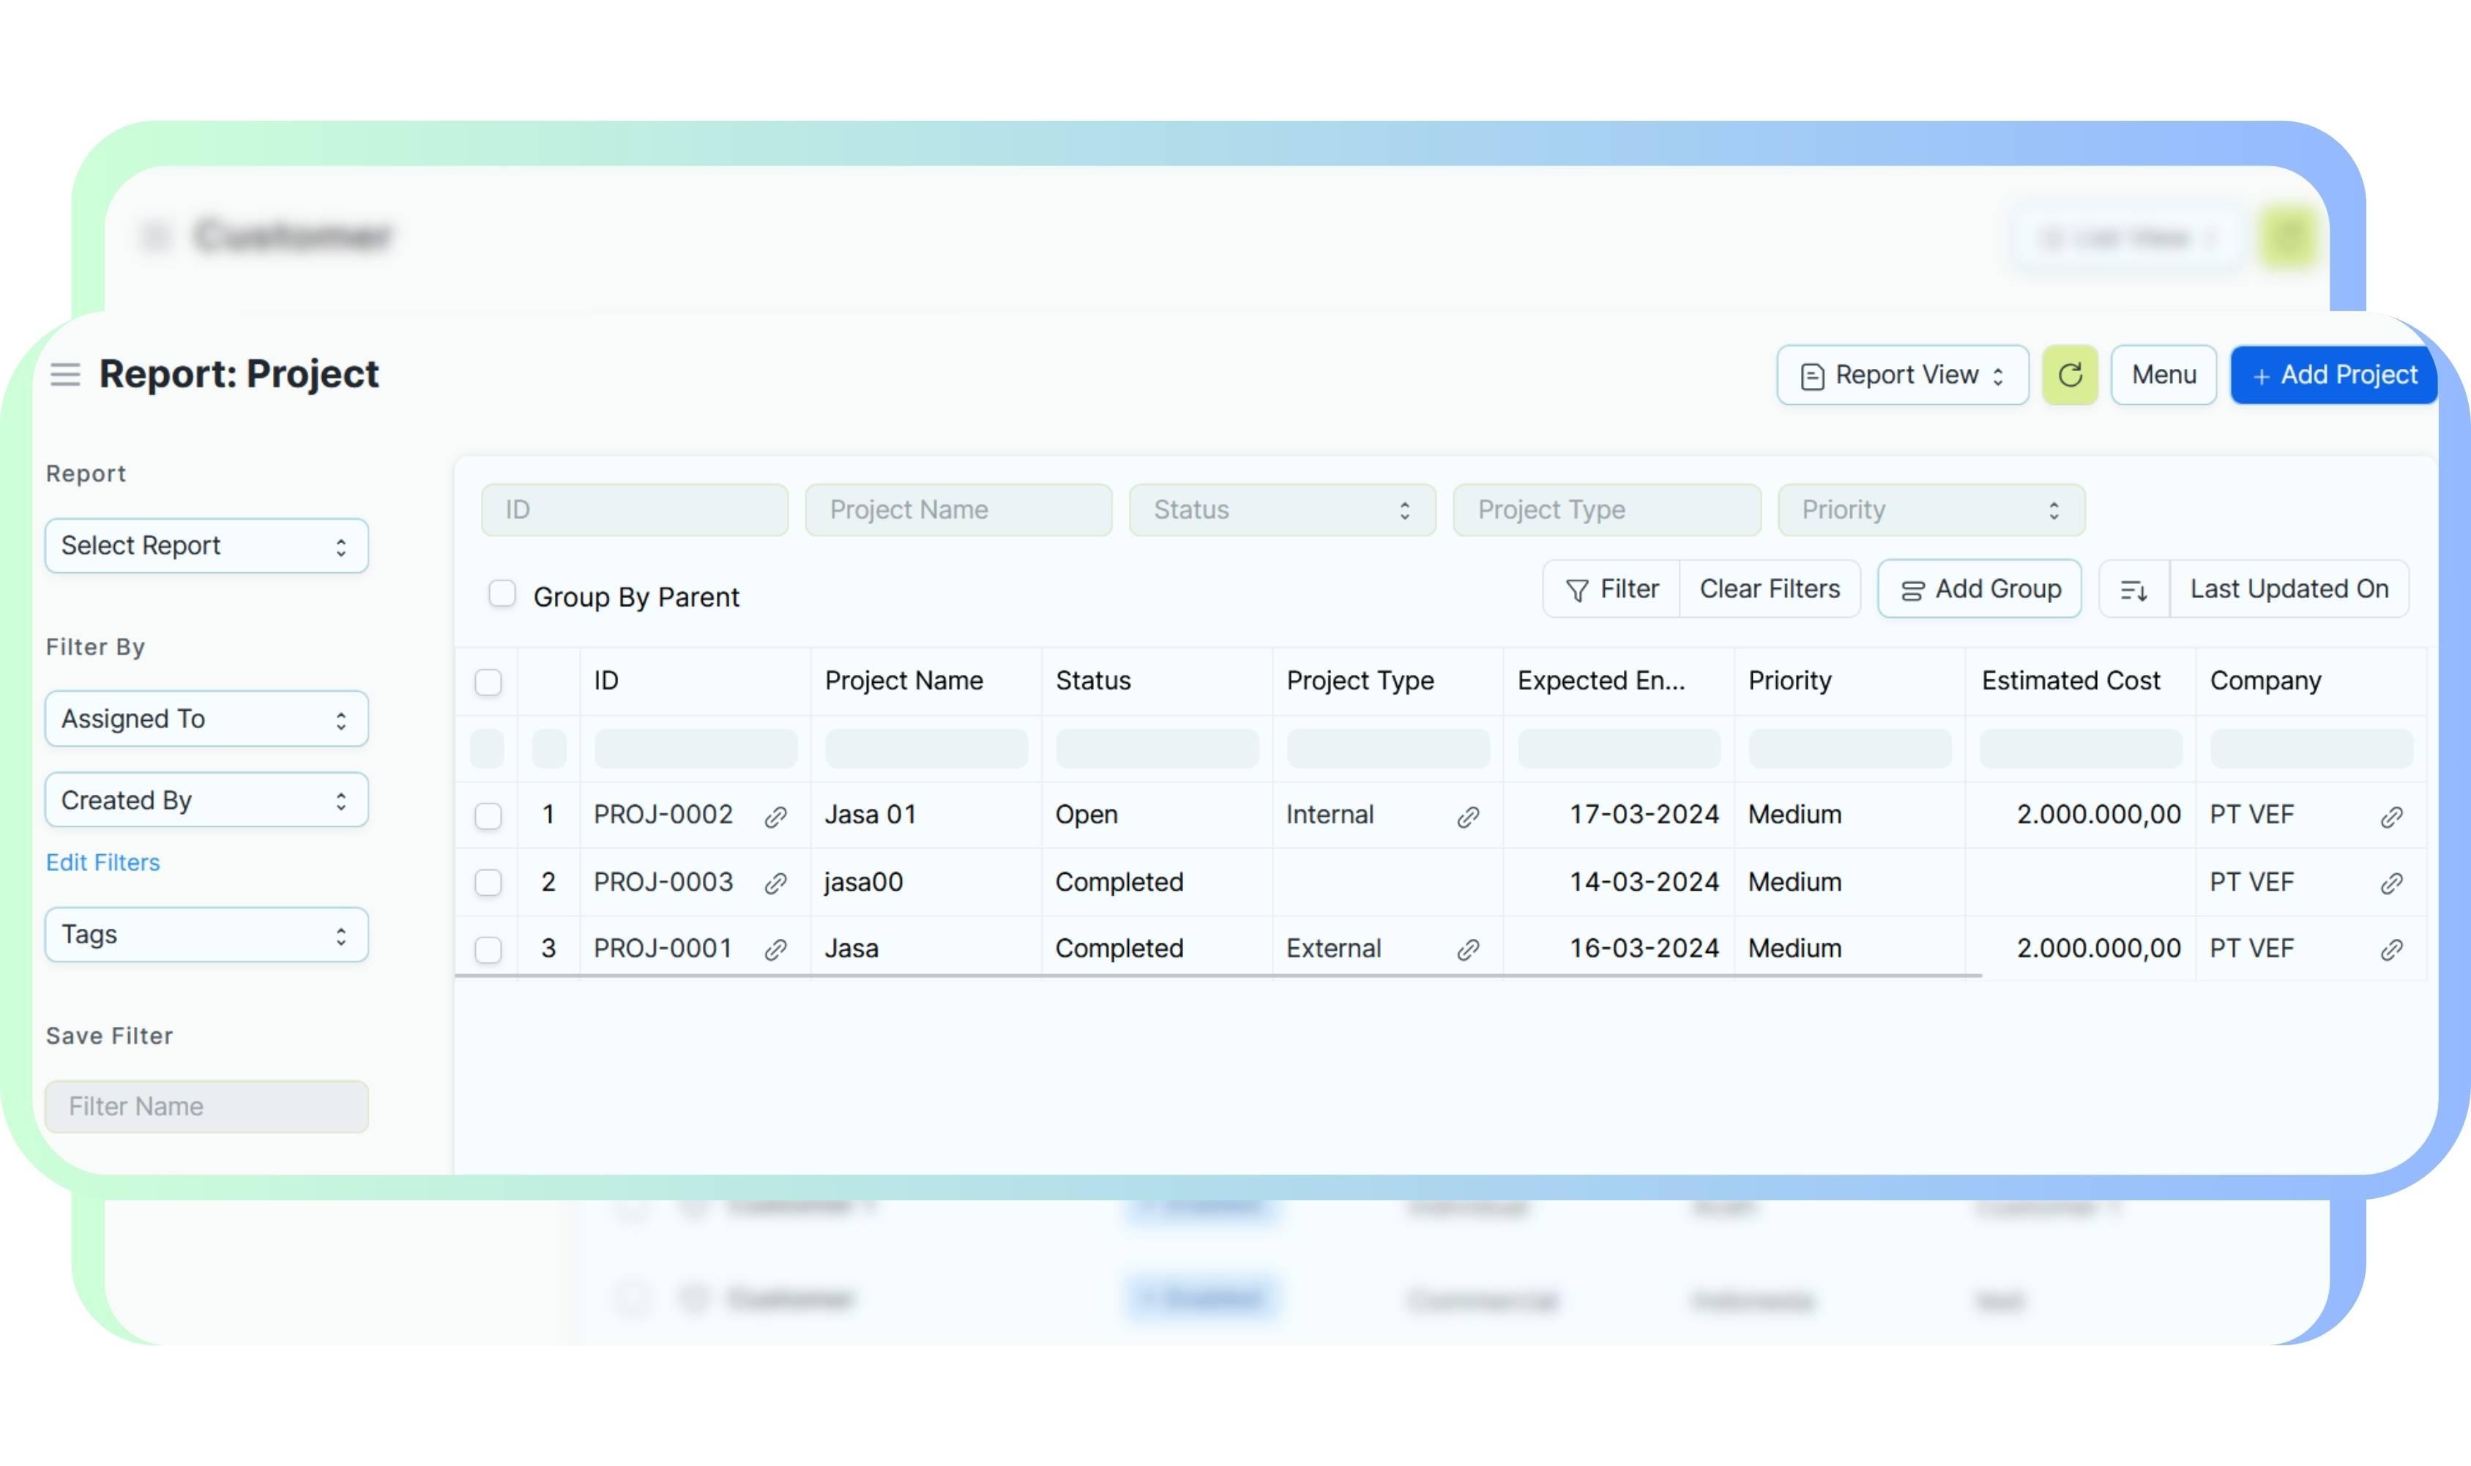Click PT VEF link icon in row 2

[2391, 883]
